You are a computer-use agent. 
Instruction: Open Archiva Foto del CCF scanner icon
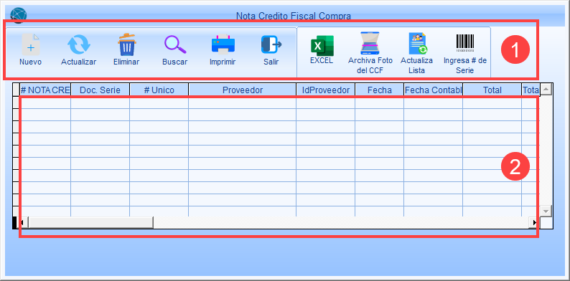click(370, 43)
